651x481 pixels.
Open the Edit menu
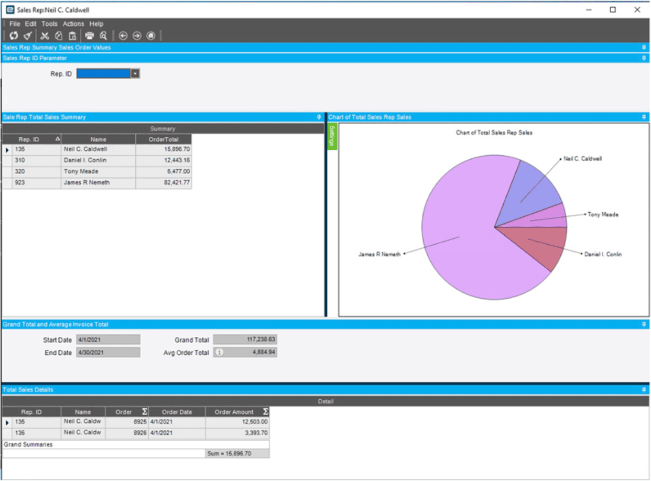pos(31,24)
